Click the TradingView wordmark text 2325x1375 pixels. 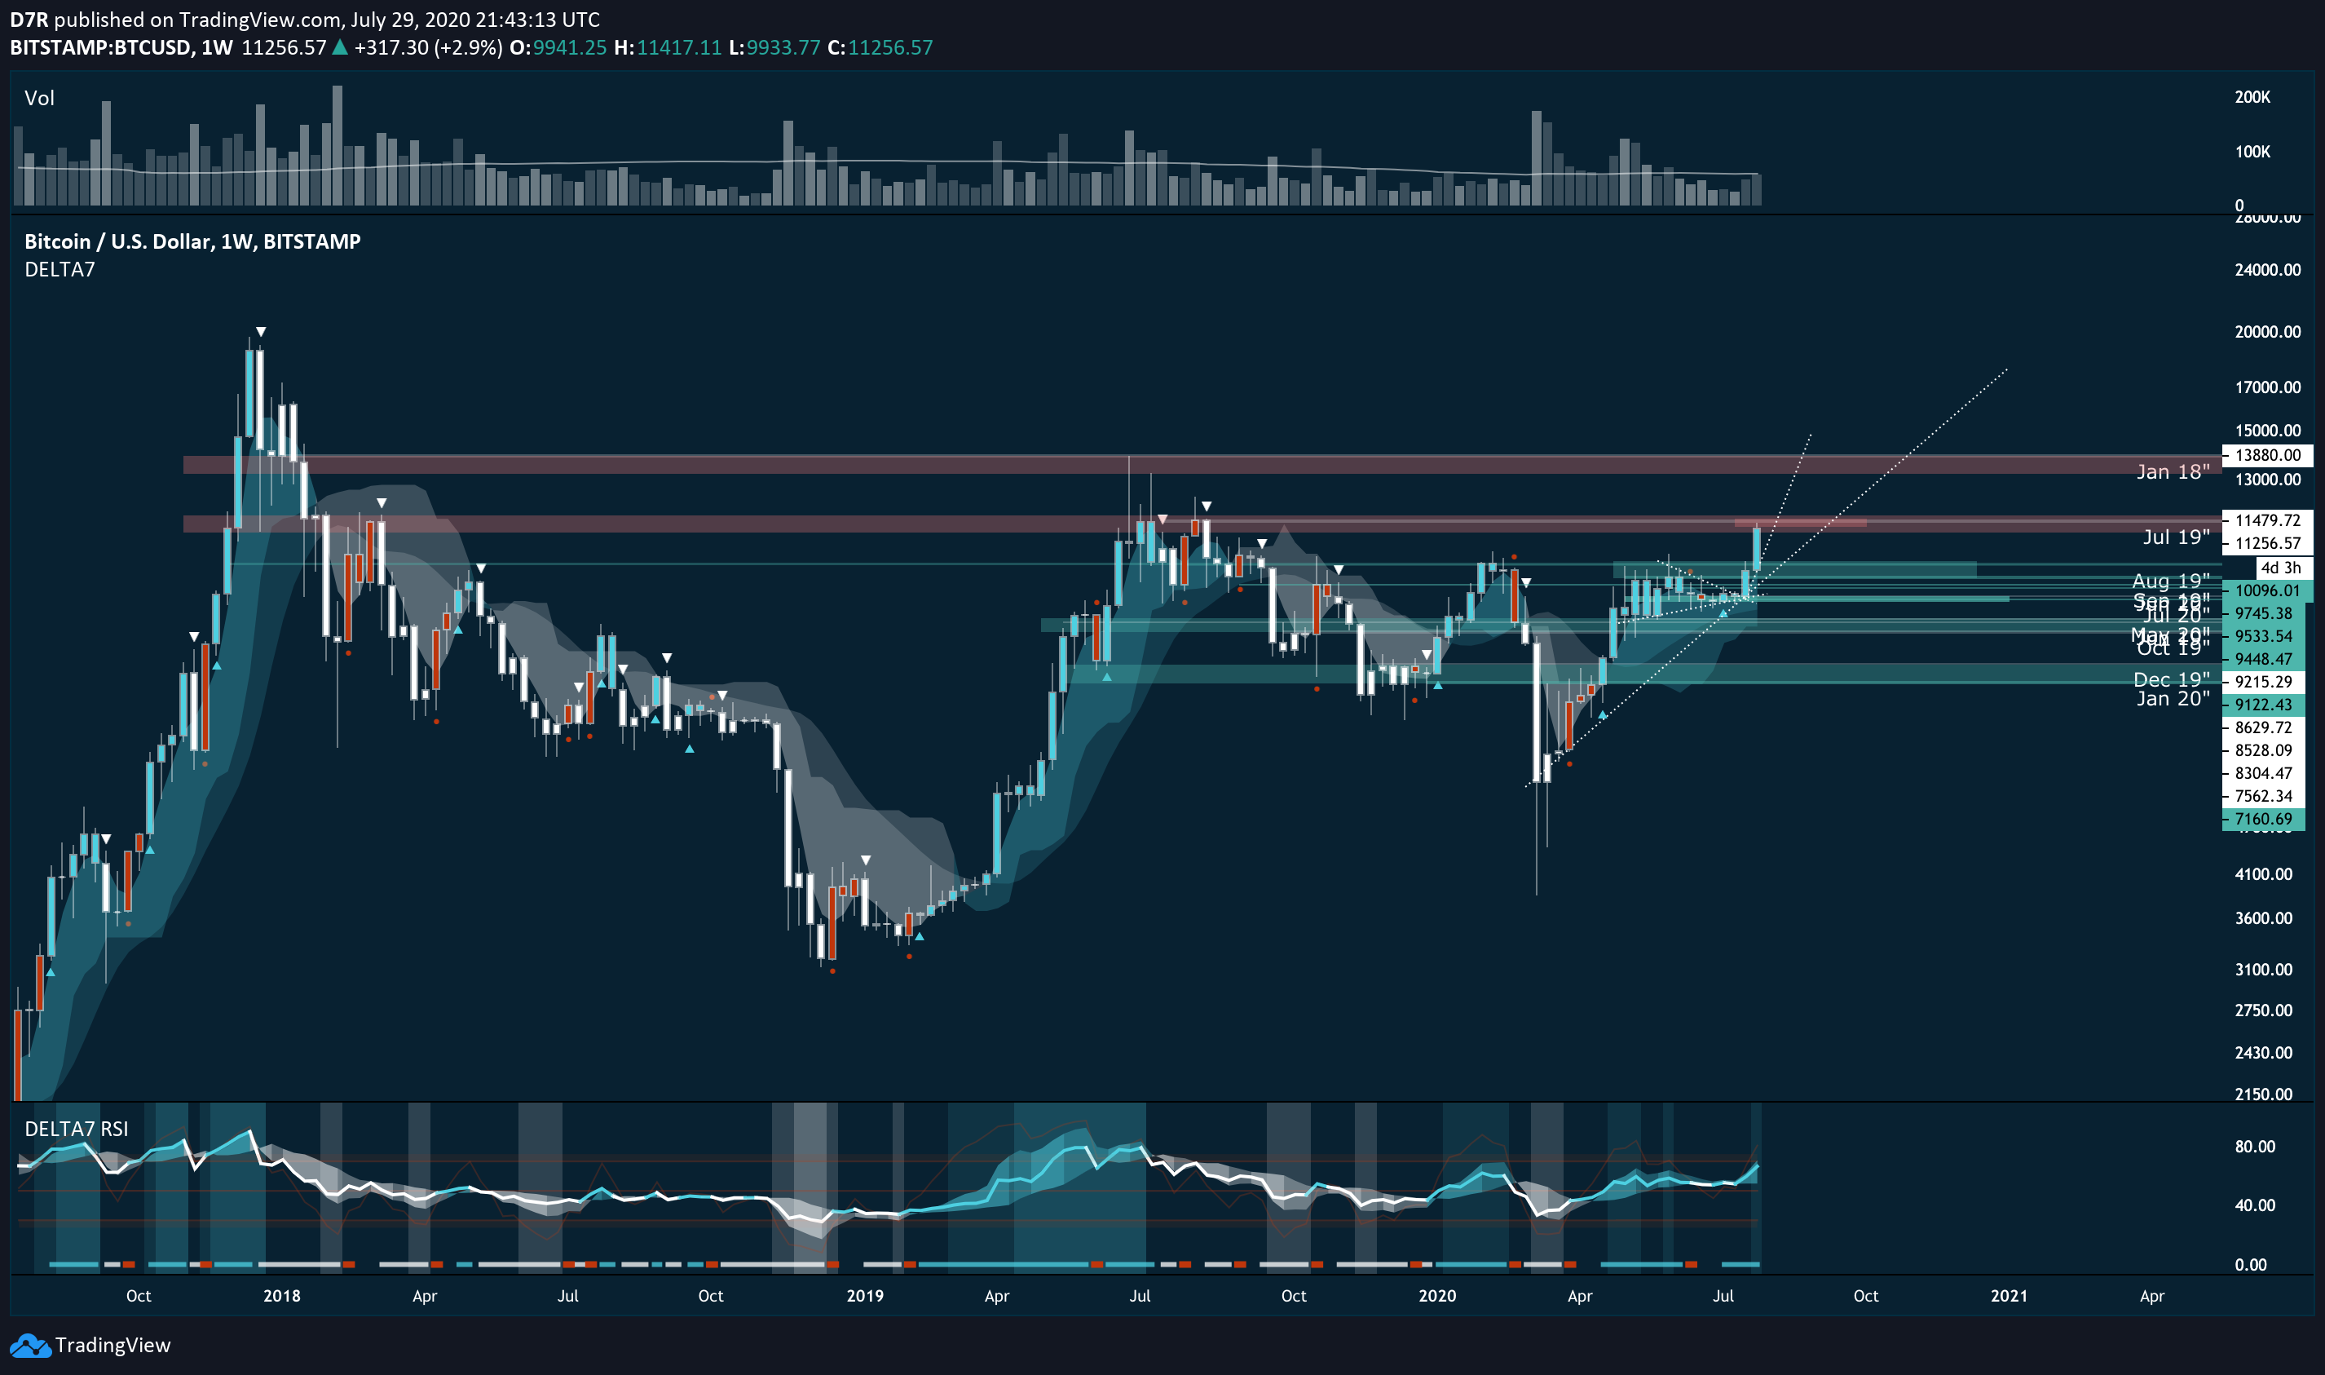click(x=113, y=1346)
